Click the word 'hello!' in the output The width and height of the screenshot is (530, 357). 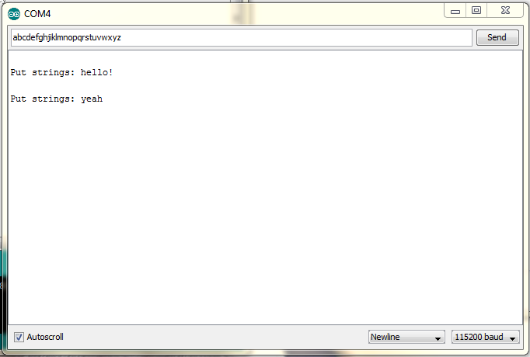point(96,72)
